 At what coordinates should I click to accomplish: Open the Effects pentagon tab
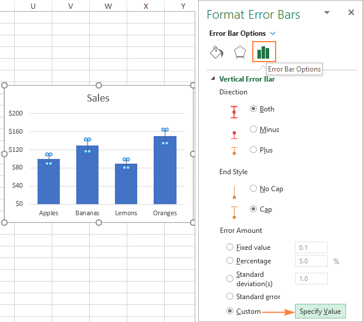pos(240,53)
